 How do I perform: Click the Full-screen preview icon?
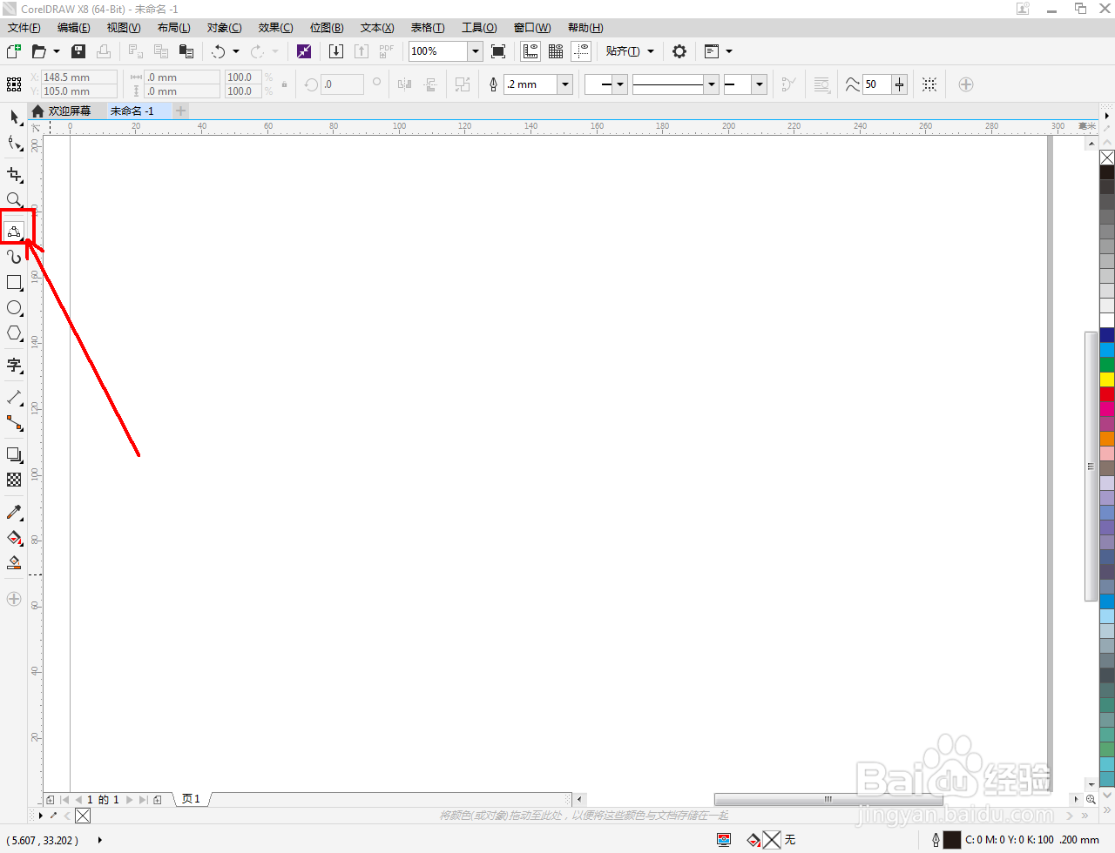click(x=498, y=51)
